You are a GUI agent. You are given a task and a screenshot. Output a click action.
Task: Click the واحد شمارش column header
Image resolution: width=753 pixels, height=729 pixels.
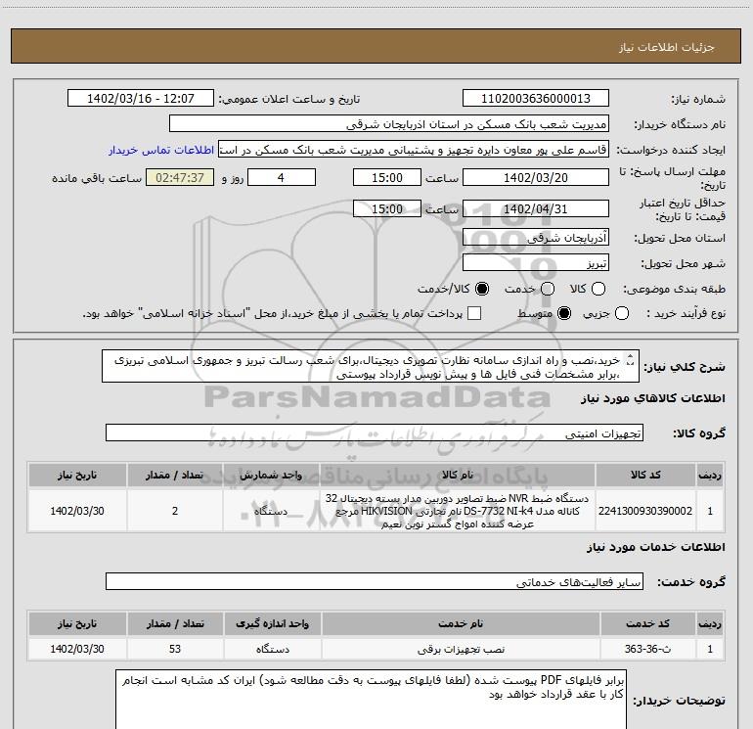point(271,476)
